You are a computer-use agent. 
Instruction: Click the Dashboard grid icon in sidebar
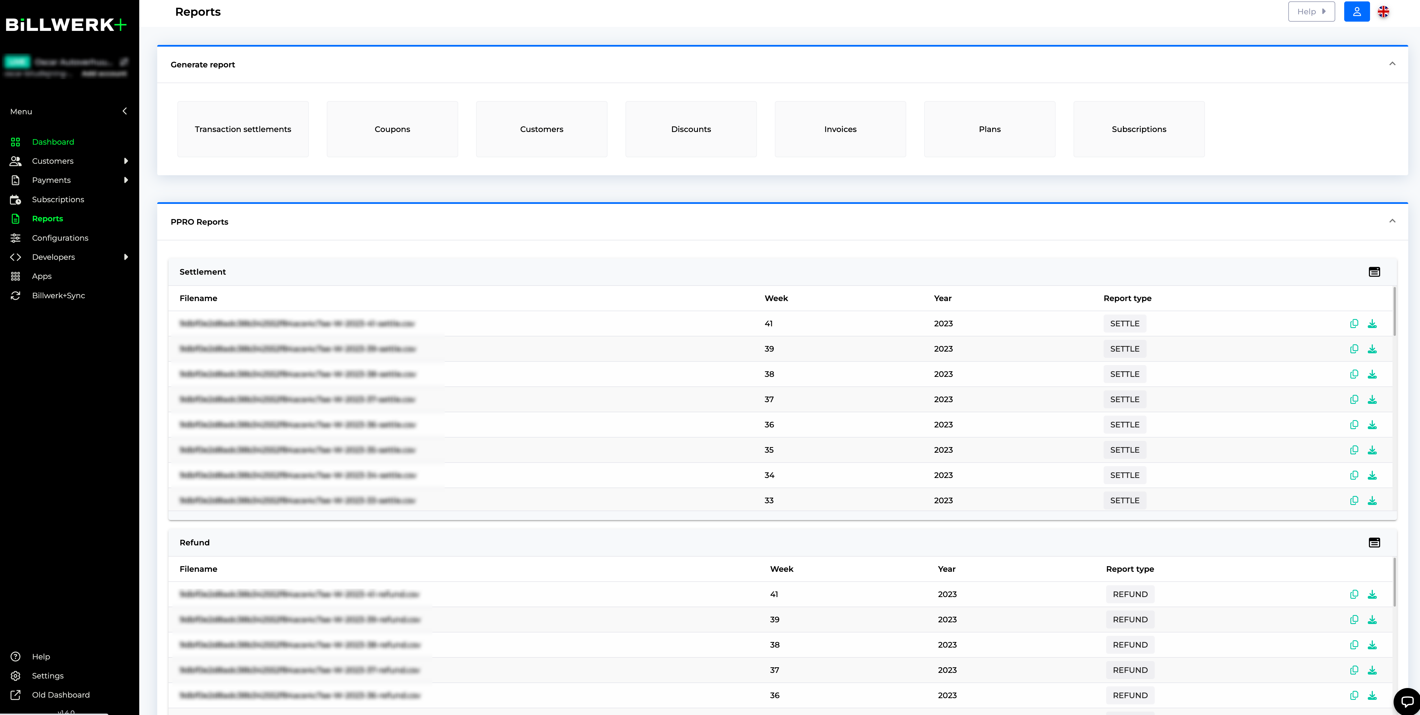[x=15, y=142]
